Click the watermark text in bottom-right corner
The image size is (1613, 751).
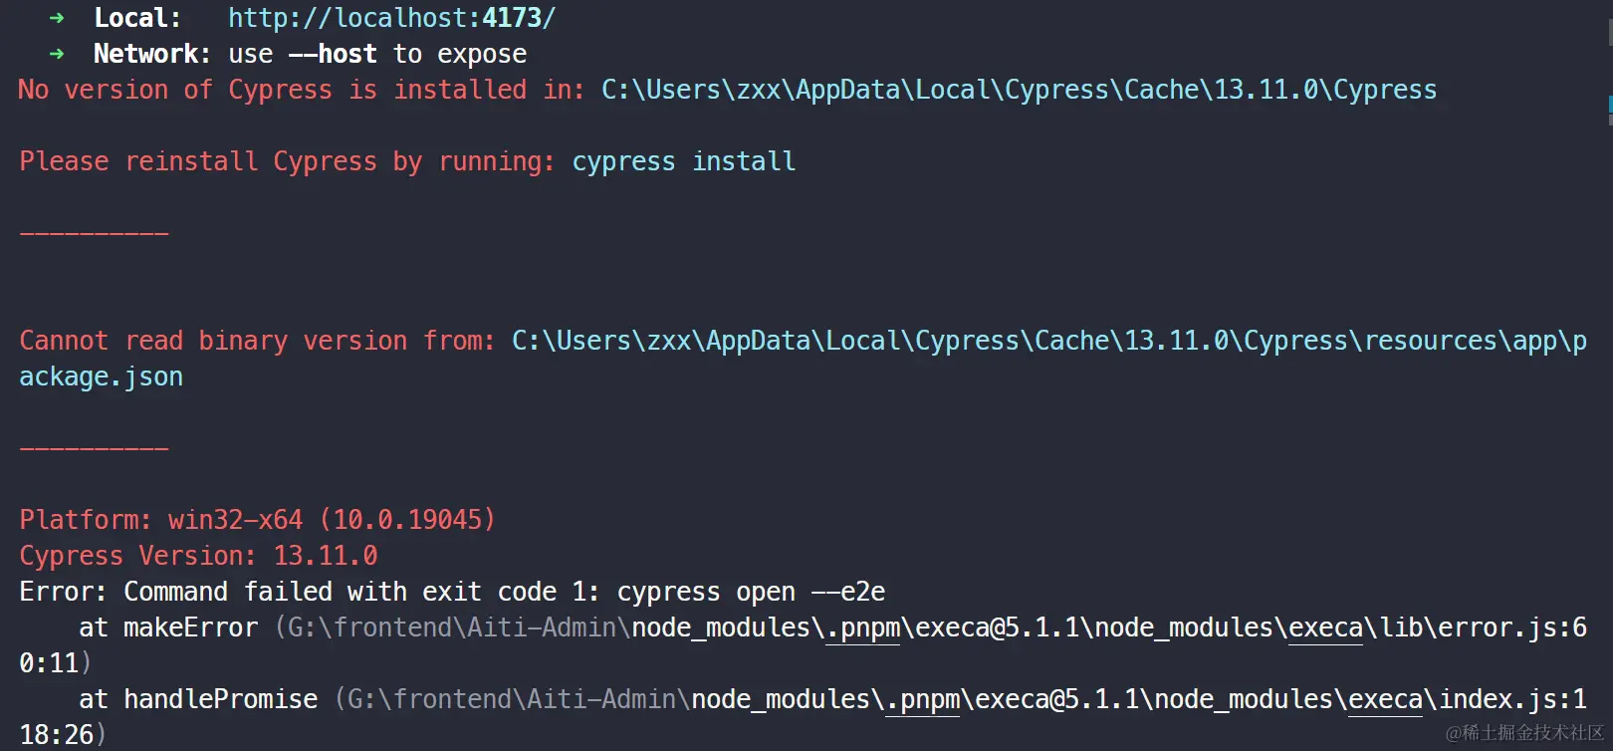[x=1523, y=733]
